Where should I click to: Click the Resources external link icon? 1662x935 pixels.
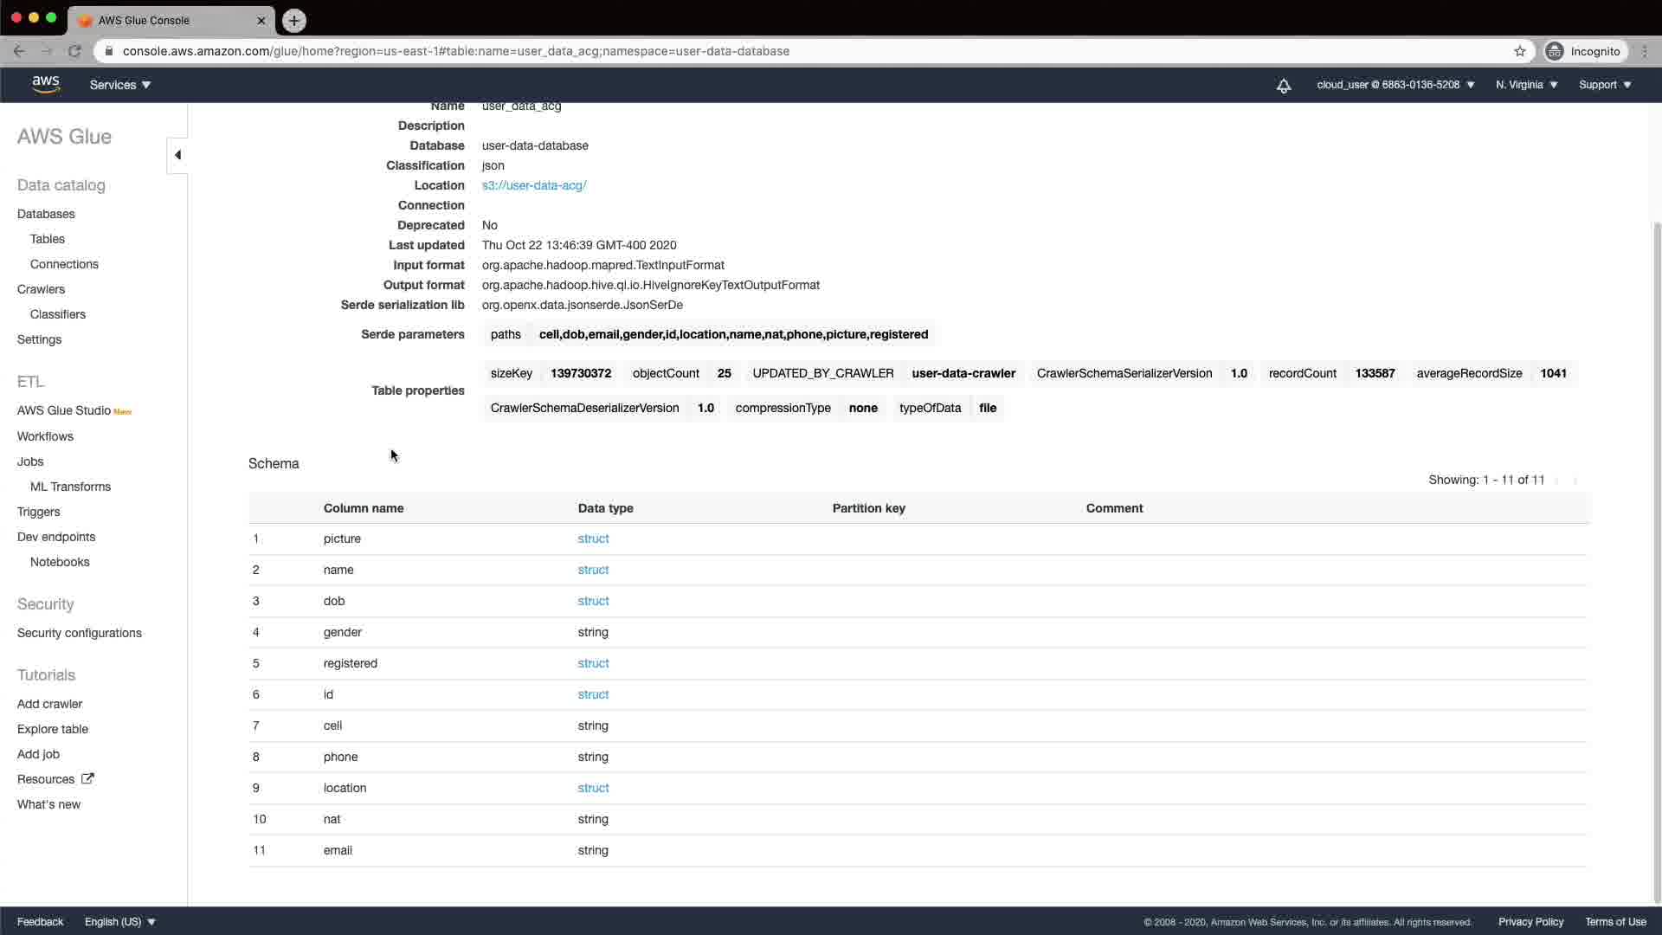tap(87, 778)
